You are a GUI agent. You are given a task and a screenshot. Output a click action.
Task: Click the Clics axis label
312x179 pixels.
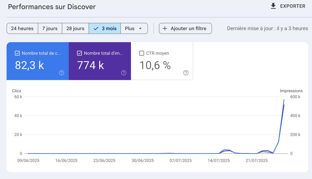point(17,91)
